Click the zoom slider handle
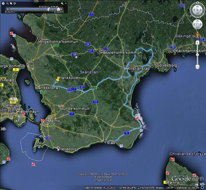The height and width of the screenshot is (190, 206). coord(197,54)
